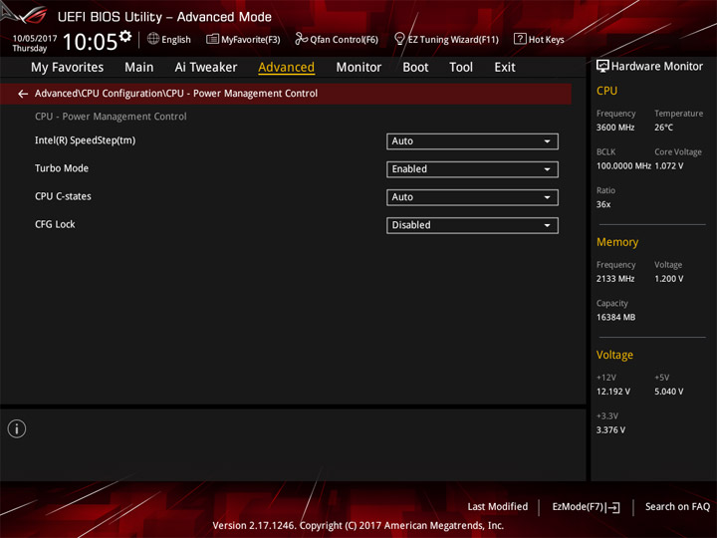Click the CPU - Power Management Control heading
This screenshot has width=717, height=538.
pyautogui.click(x=111, y=117)
